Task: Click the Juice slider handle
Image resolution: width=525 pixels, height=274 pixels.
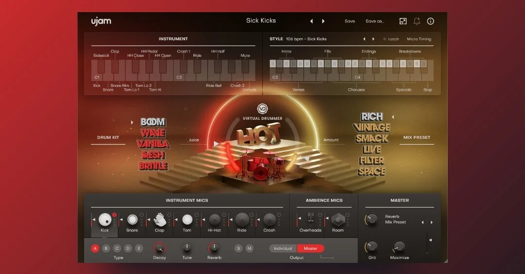Action: pyautogui.click(x=216, y=144)
